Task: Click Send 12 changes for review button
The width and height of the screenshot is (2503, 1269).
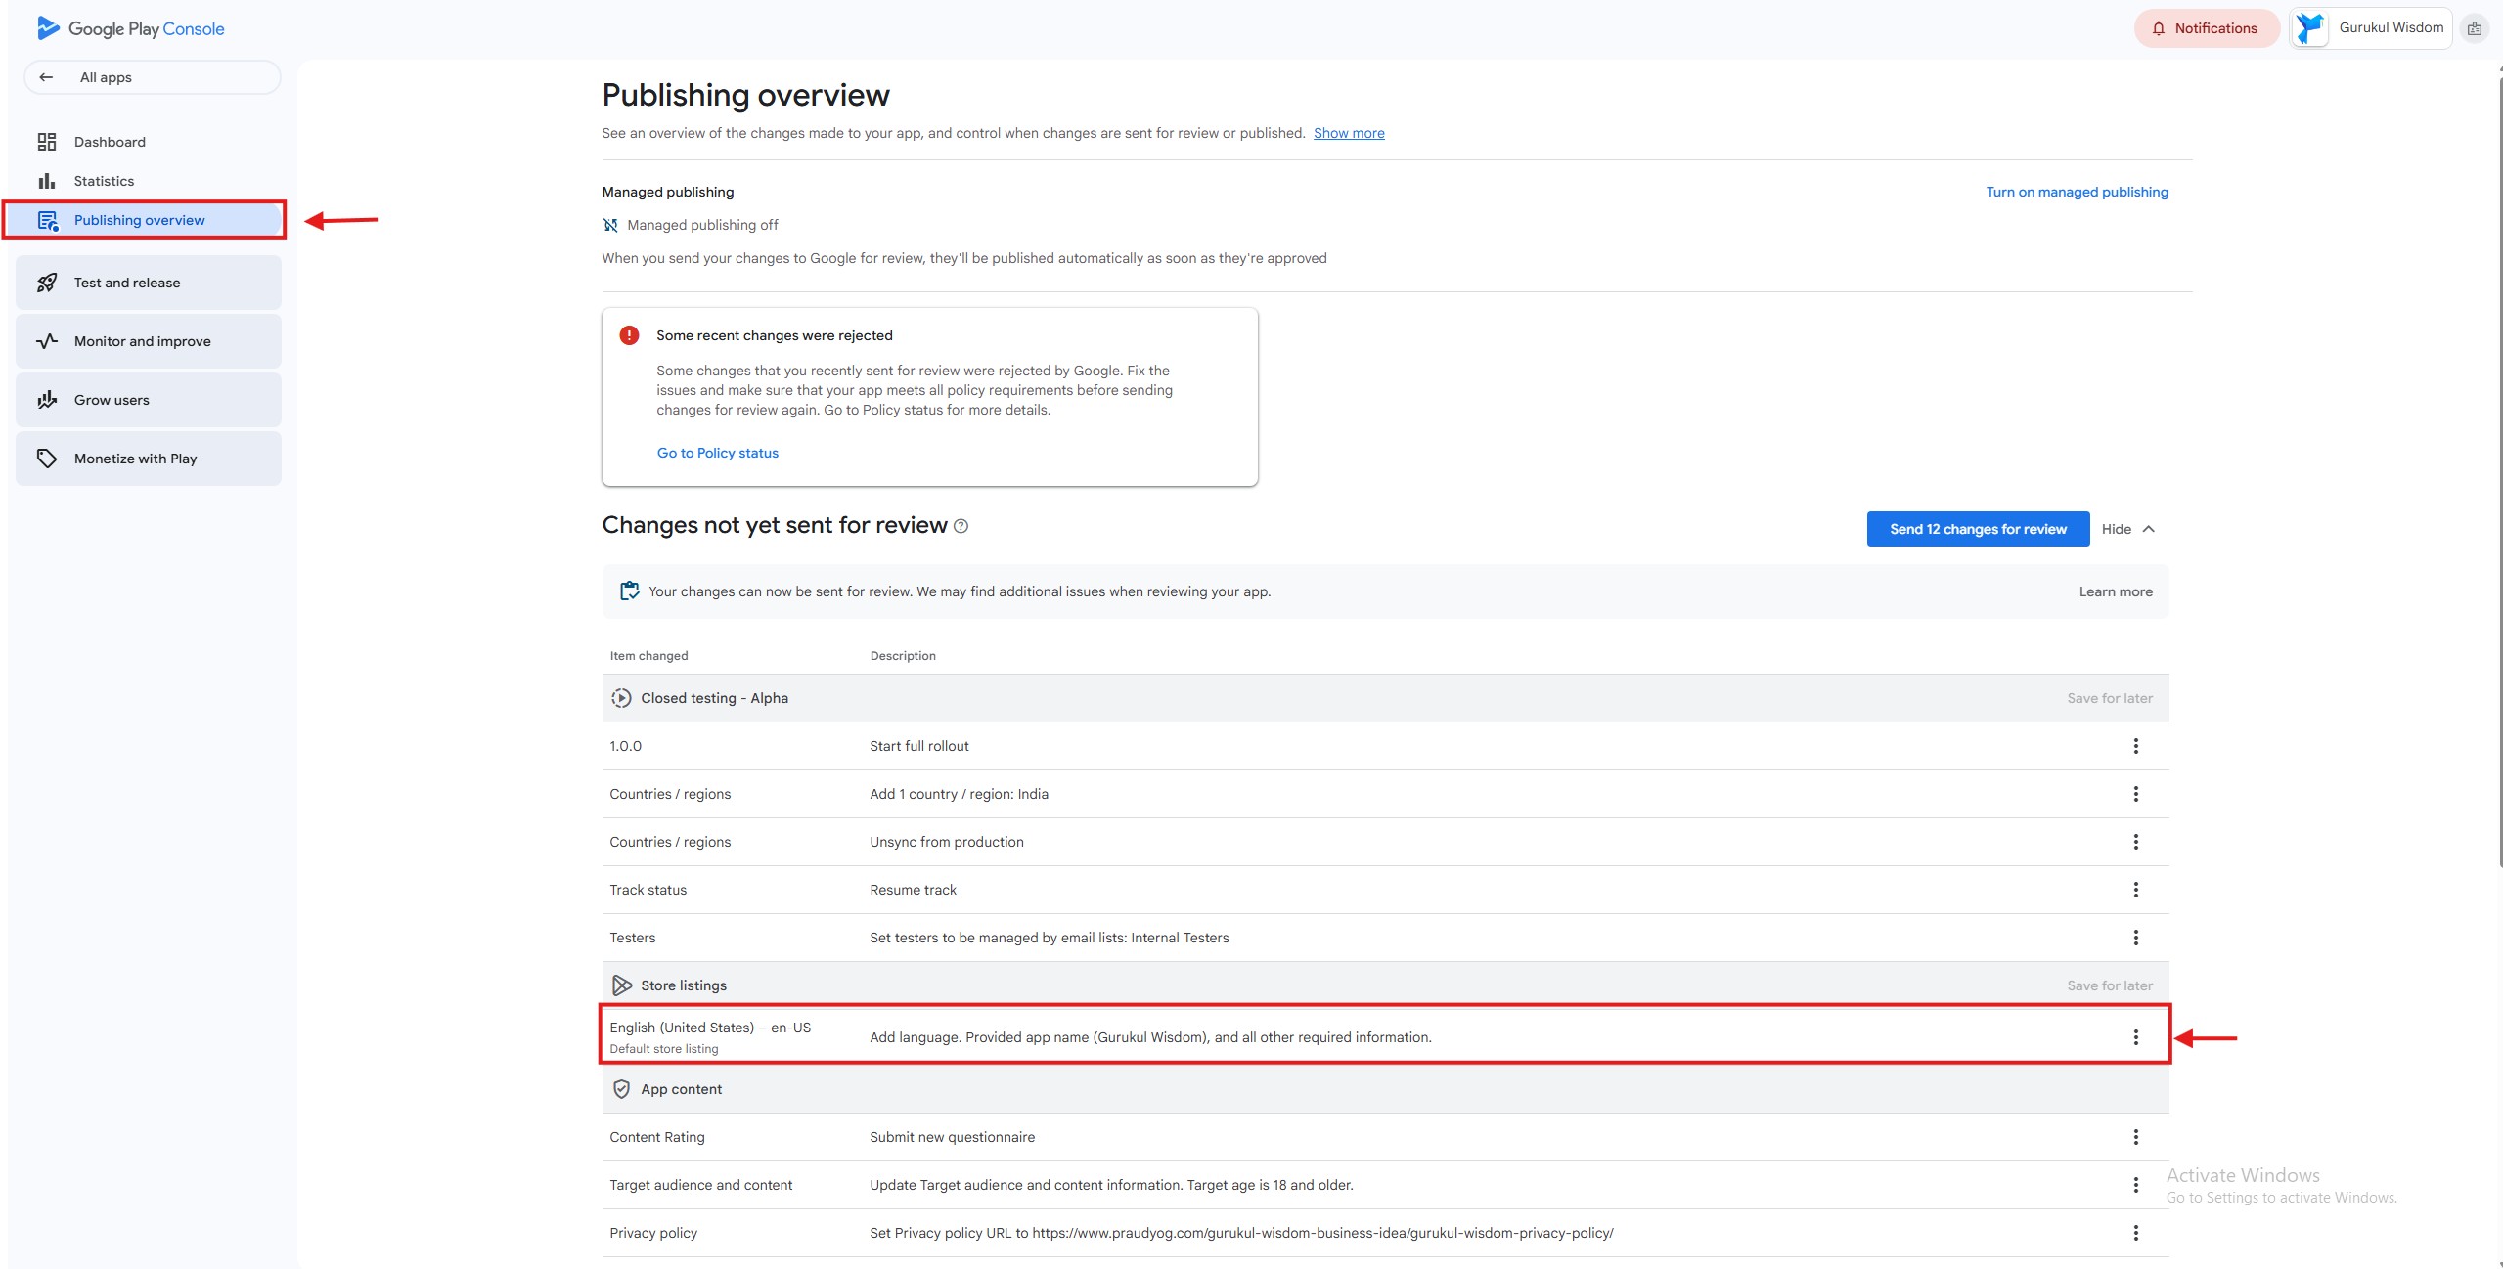Action: click(x=1977, y=529)
